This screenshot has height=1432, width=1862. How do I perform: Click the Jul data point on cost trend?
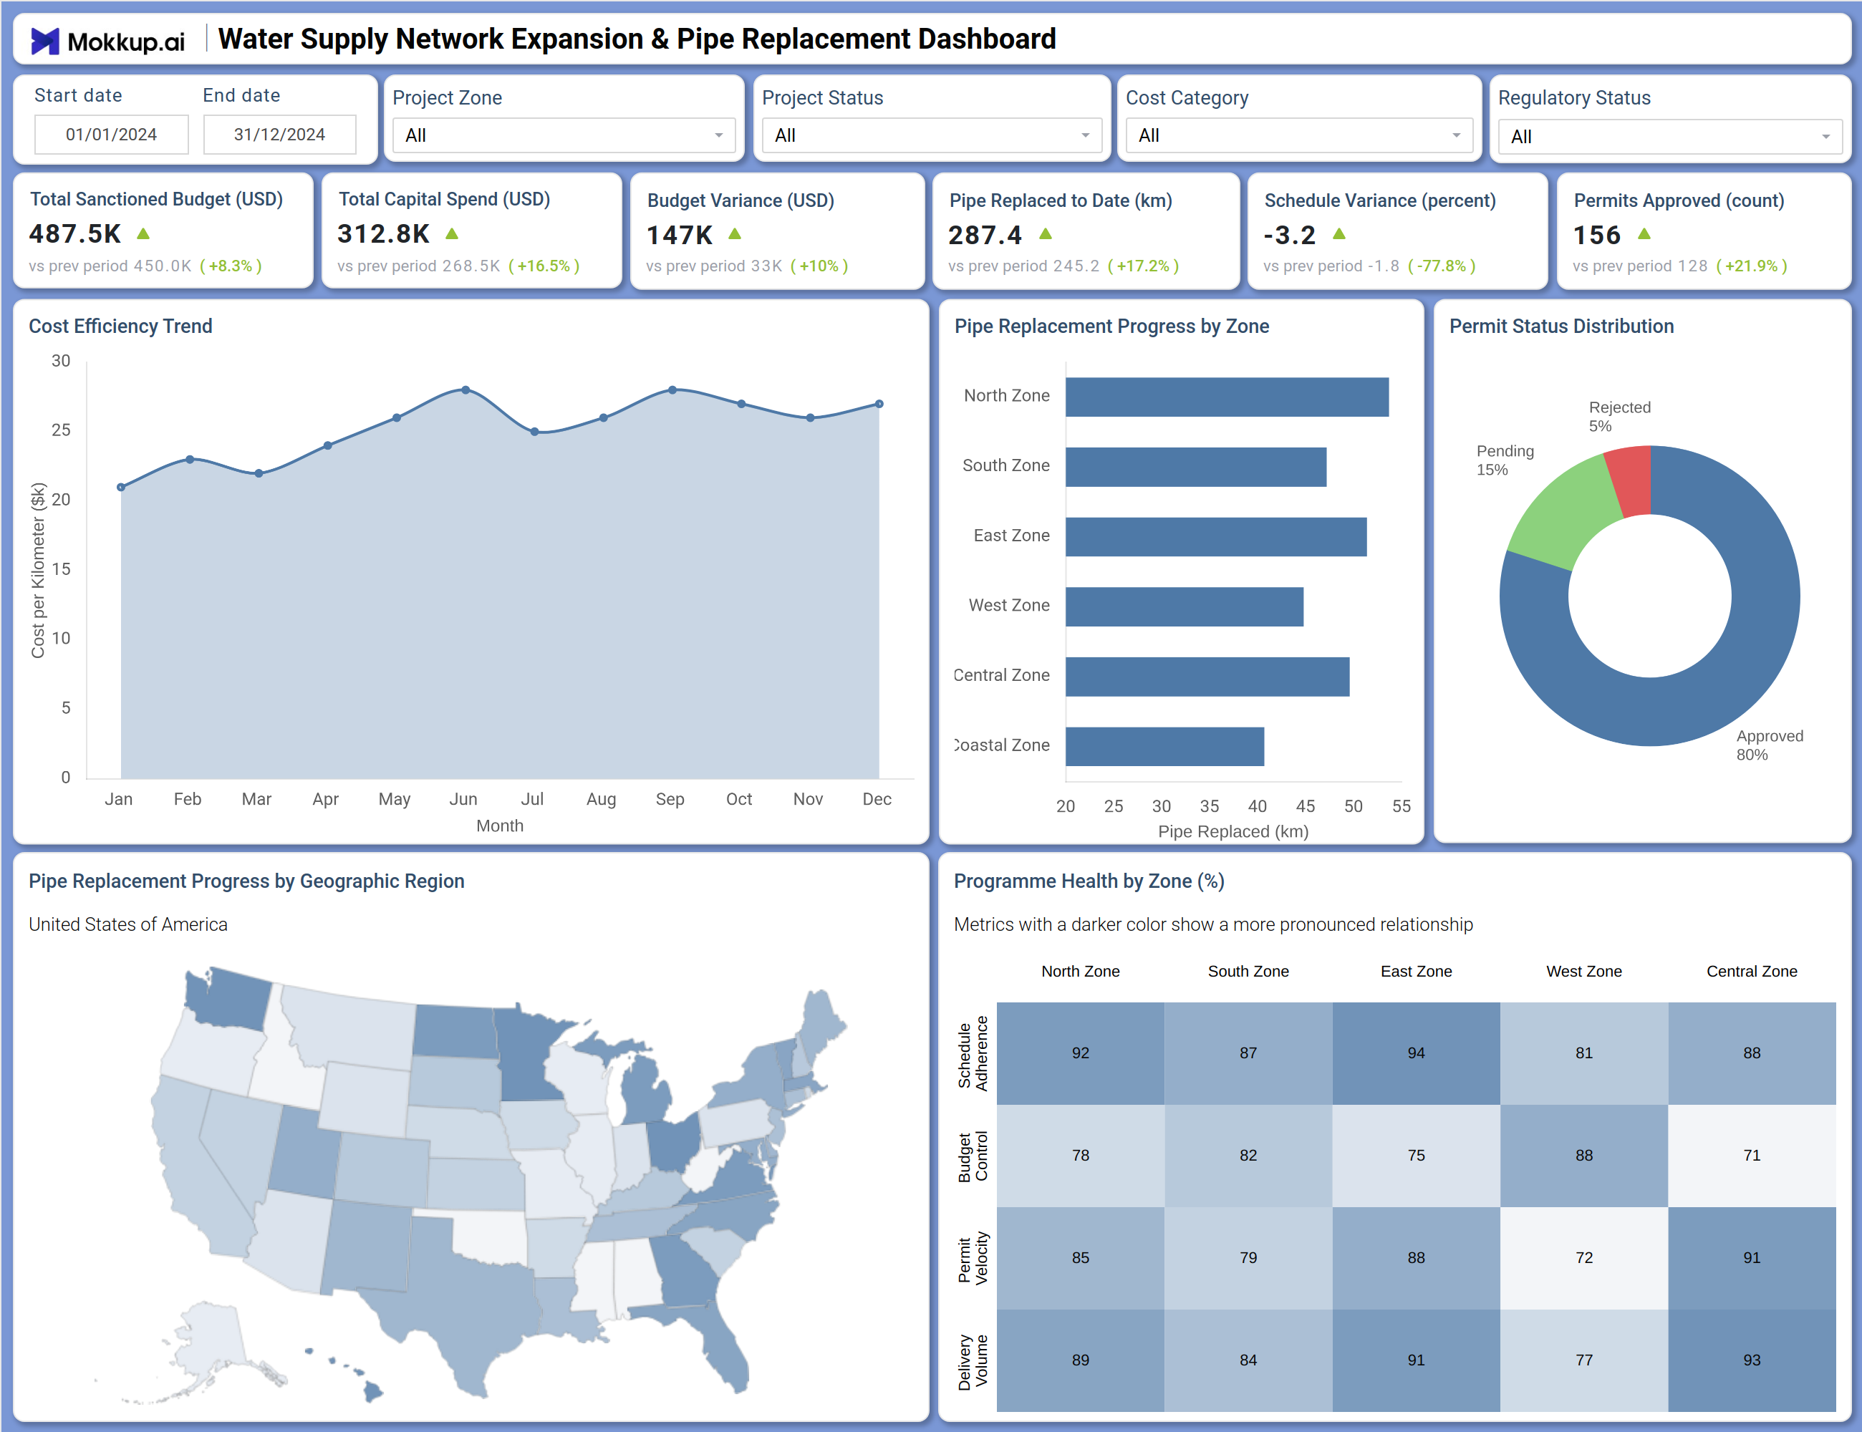(x=534, y=432)
